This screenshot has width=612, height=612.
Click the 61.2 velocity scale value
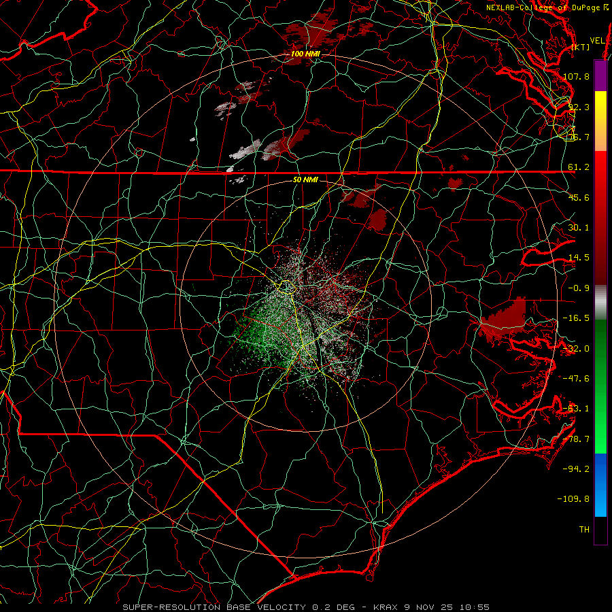(x=579, y=167)
